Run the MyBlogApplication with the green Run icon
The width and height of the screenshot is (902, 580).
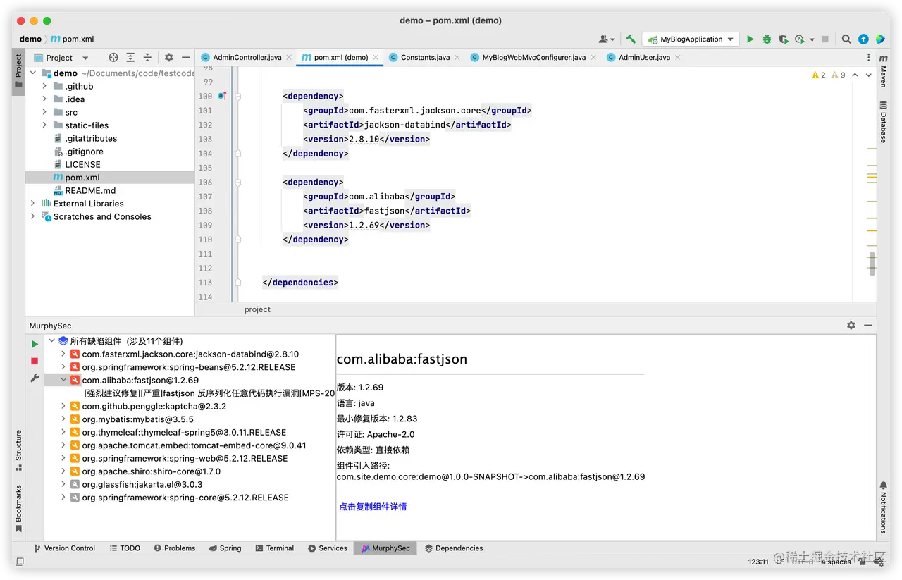click(750, 39)
